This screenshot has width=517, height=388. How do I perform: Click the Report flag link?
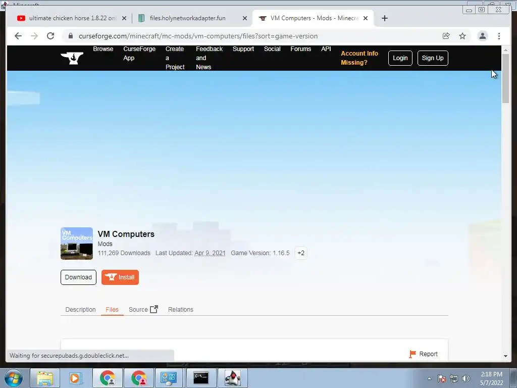click(424, 354)
